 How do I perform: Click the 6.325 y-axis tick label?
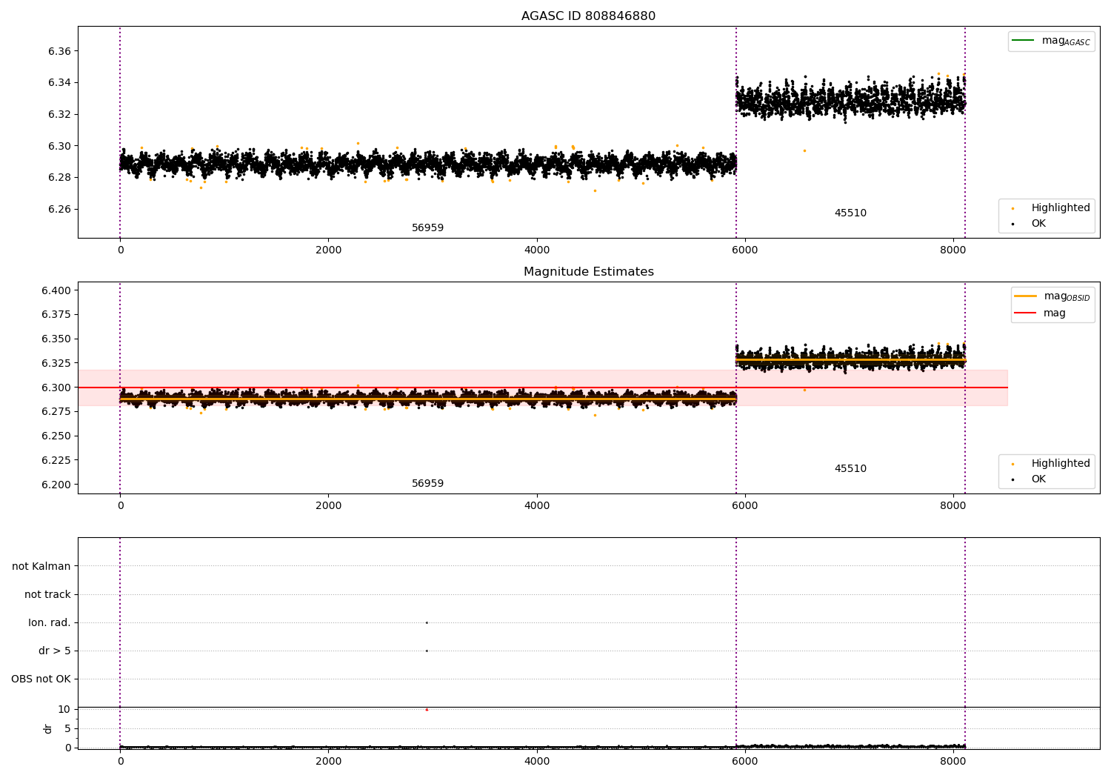click(56, 363)
